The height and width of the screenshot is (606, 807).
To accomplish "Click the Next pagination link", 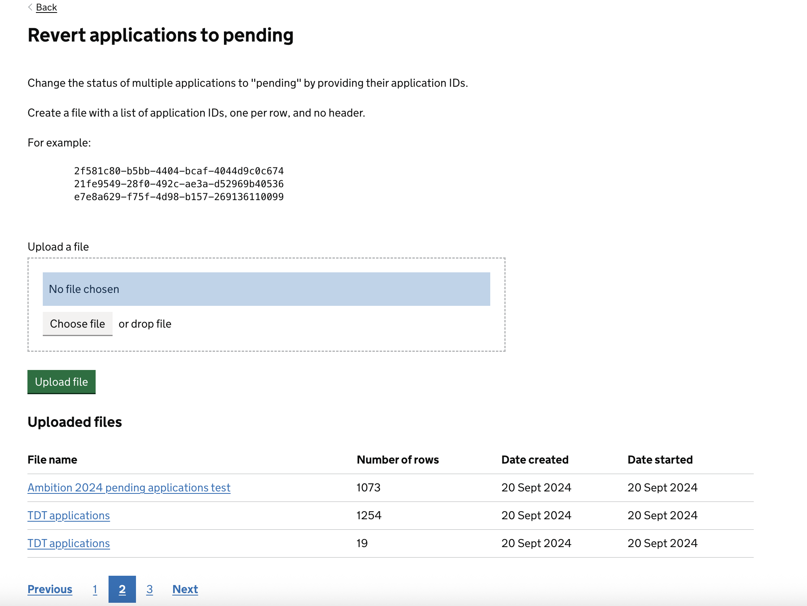I will tap(185, 589).
